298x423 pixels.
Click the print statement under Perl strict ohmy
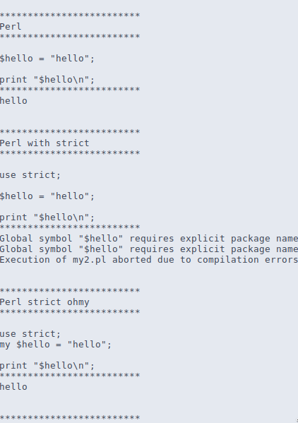47,366
